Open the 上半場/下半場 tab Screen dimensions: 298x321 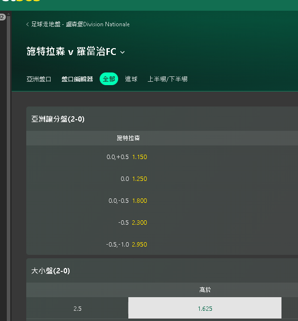[167, 79]
